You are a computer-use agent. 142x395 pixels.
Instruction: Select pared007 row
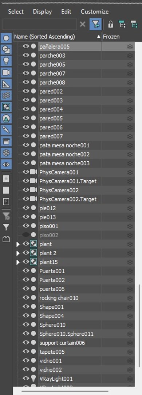click(x=51, y=136)
